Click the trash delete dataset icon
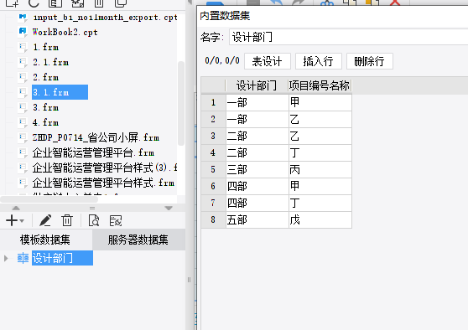This screenshot has height=330, width=468. click(x=67, y=220)
